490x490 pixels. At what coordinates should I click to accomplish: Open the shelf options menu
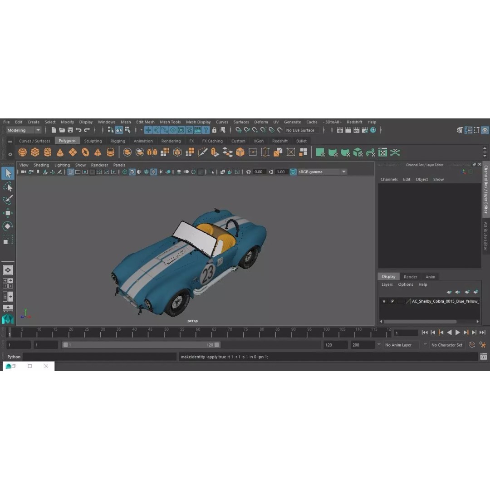tap(10, 154)
